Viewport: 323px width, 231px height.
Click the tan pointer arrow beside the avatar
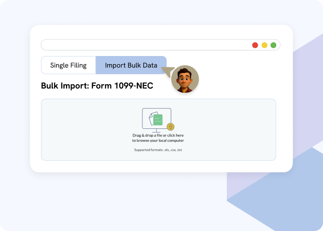168,72
